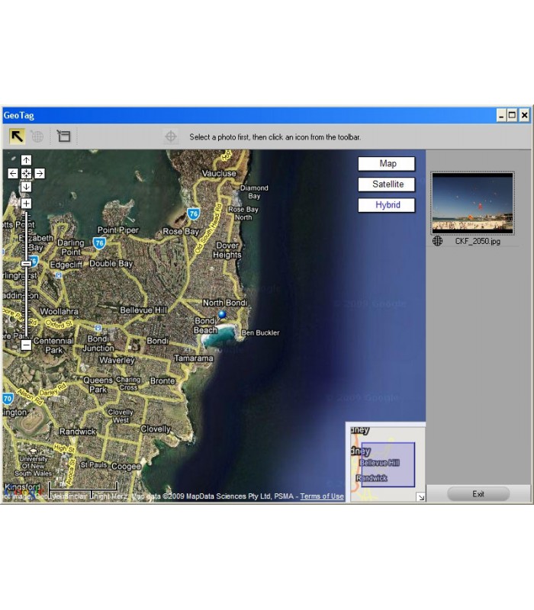This screenshot has height=610, width=534.
Task: Switch to Hybrid view
Action: click(387, 205)
